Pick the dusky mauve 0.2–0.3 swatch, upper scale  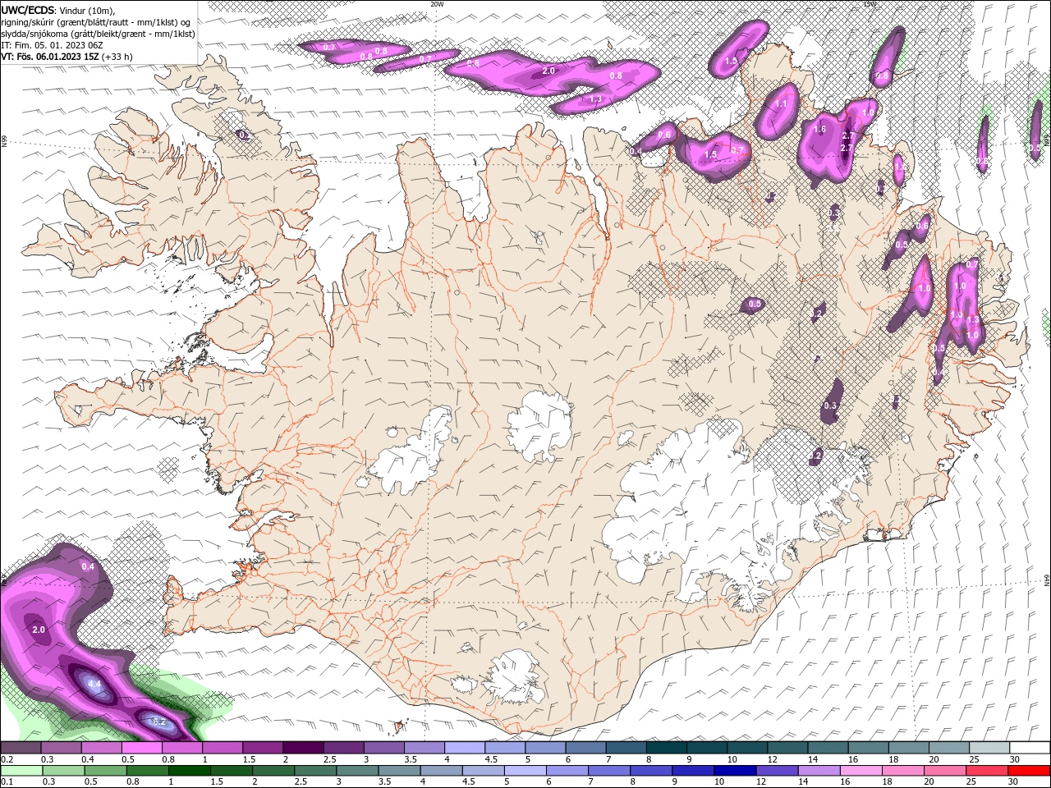click(21, 747)
